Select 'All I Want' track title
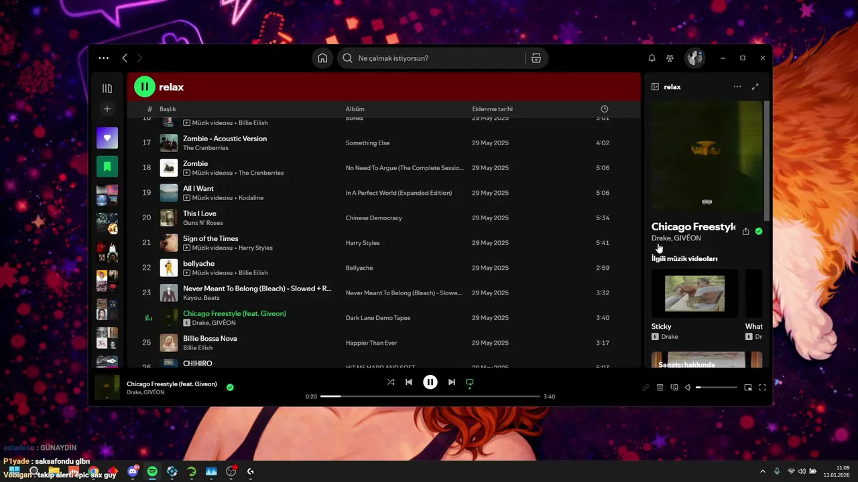This screenshot has height=482, width=858. [198, 189]
